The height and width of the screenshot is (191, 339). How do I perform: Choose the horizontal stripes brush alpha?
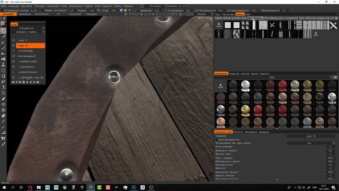299,25
